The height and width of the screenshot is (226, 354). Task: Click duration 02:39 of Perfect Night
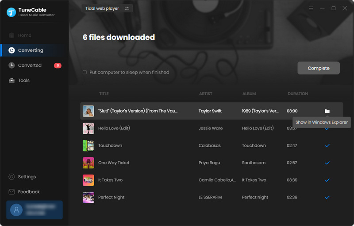click(x=292, y=197)
